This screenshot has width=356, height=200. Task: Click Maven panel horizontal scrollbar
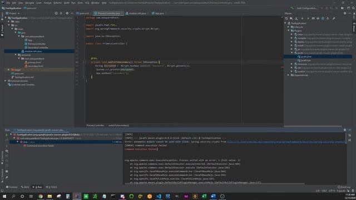313,126
